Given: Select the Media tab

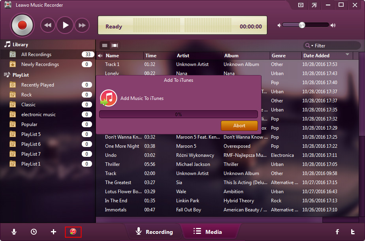Looking at the screenshot, I should pos(208,232).
